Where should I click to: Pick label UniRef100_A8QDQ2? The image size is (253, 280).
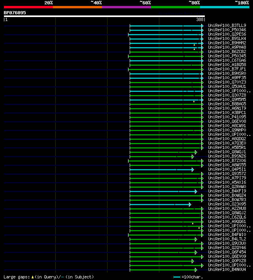227,139
